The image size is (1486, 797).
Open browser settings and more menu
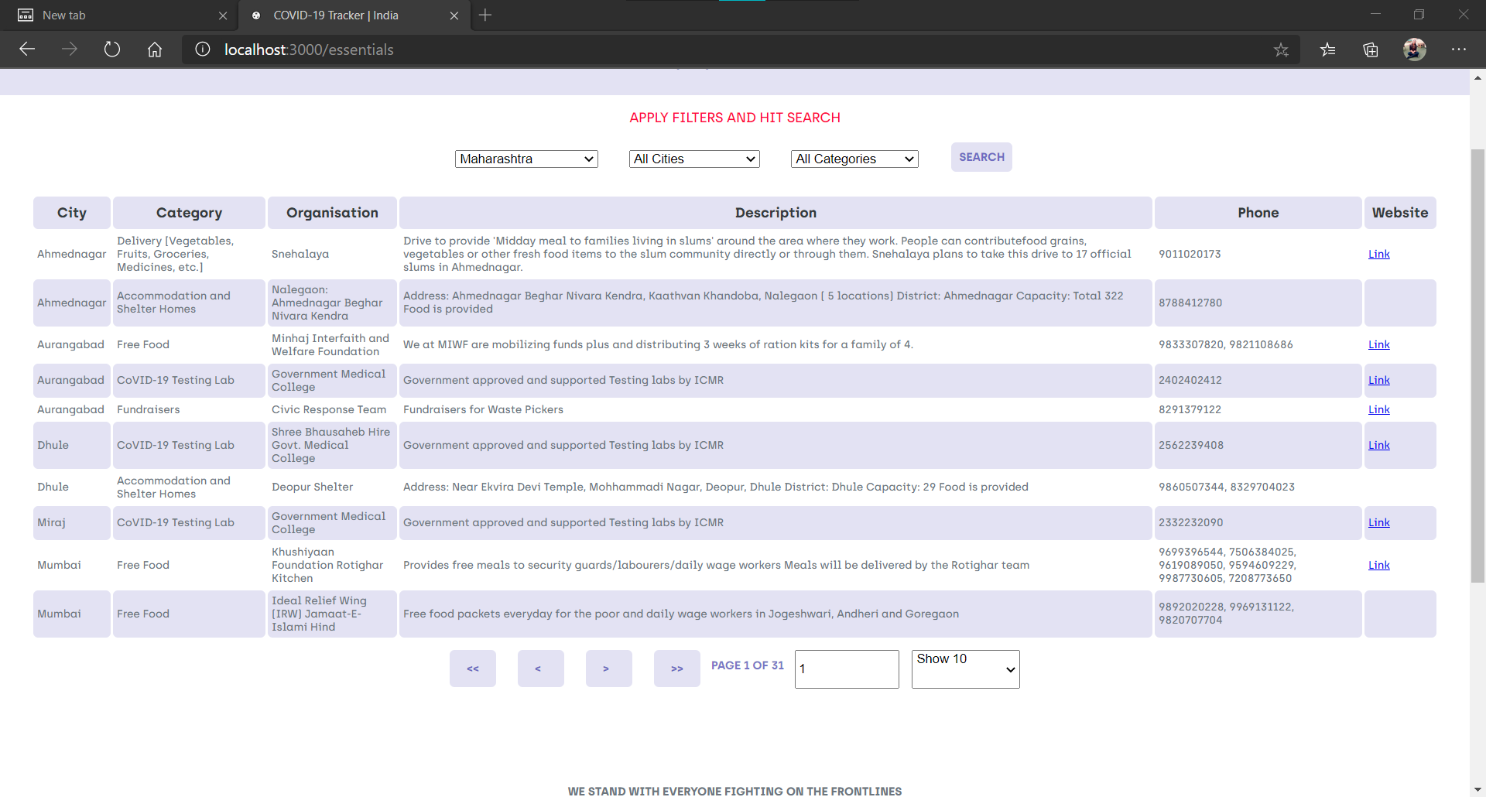[1459, 50]
